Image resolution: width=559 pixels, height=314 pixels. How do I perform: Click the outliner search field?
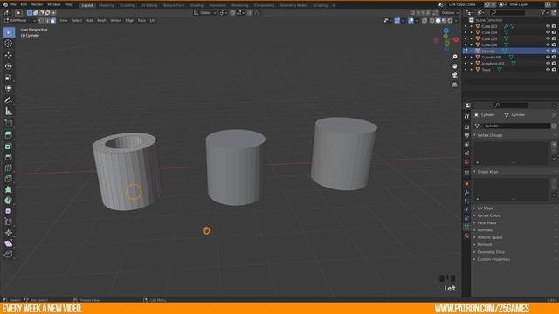508,12
